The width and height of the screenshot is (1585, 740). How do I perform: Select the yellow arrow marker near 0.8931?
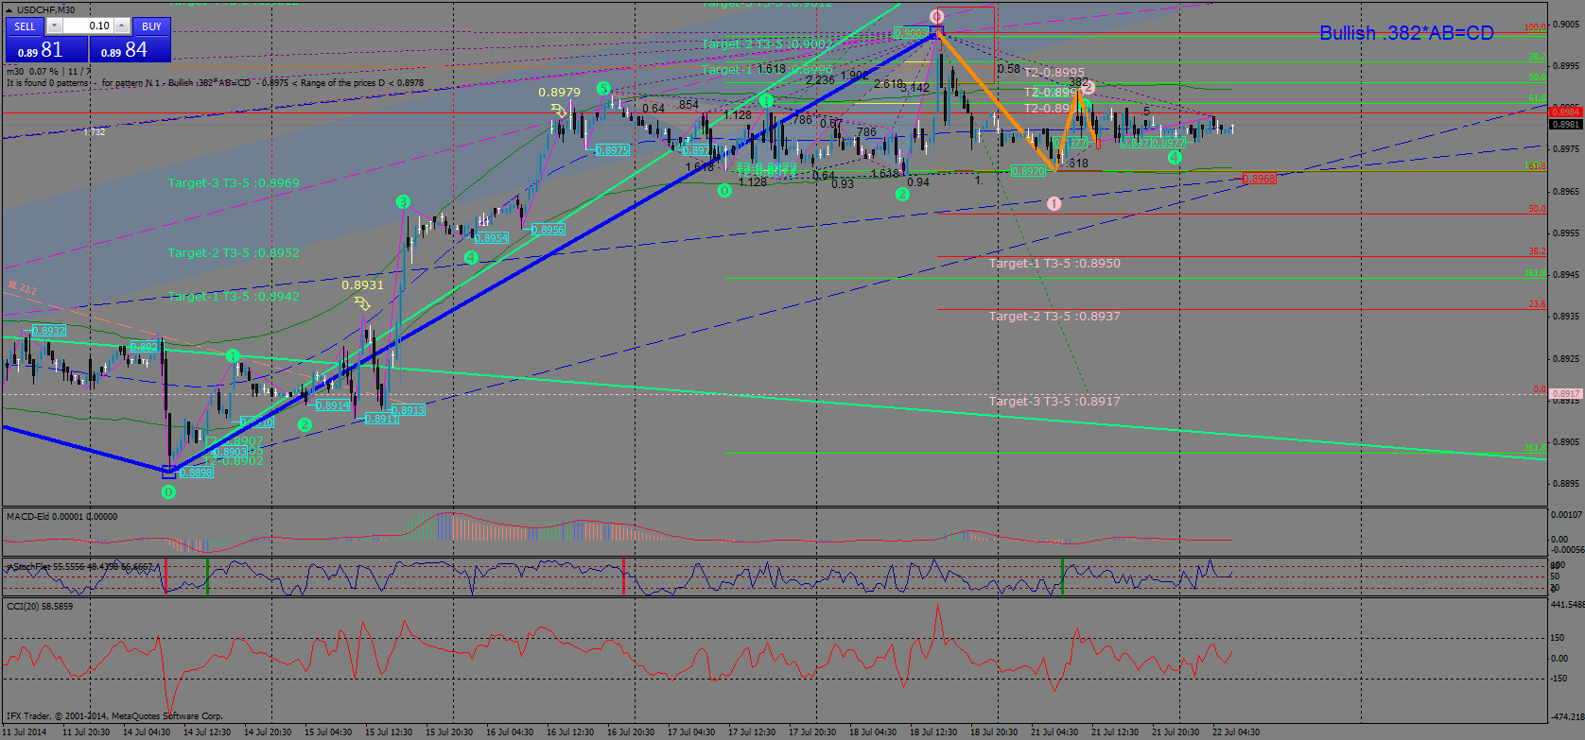click(x=361, y=303)
